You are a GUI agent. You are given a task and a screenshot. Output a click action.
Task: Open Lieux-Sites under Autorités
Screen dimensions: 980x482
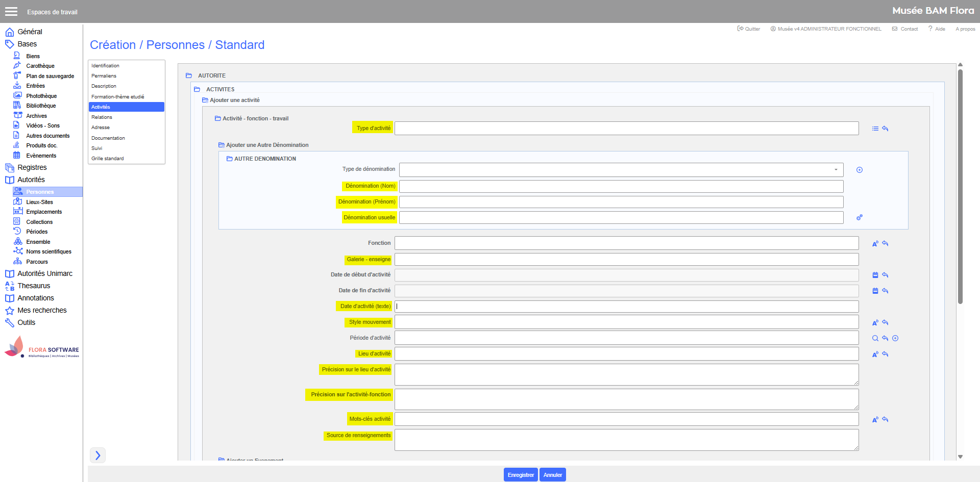click(x=39, y=202)
